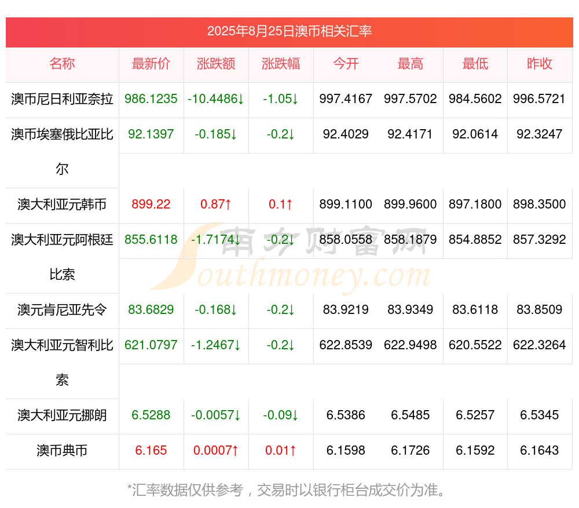Click the 名称 column header
The image size is (579, 508).
pyautogui.click(x=62, y=64)
